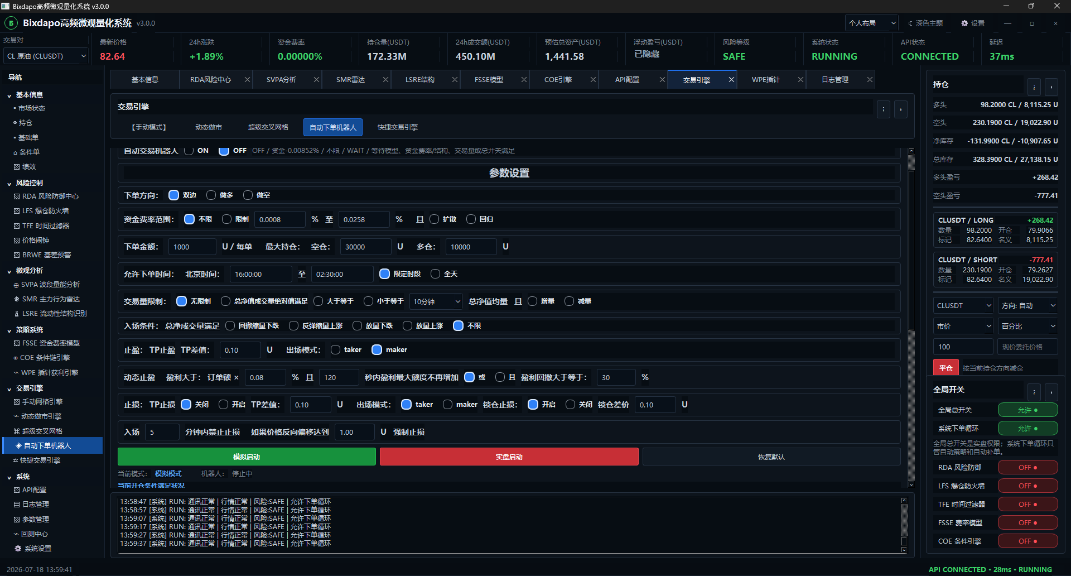Click the 下单金额 input field showing 1000
This screenshot has width=1071, height=576.
pyautogui.click(x=192, y=247)
